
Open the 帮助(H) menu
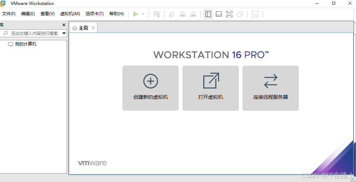point(116,14)
